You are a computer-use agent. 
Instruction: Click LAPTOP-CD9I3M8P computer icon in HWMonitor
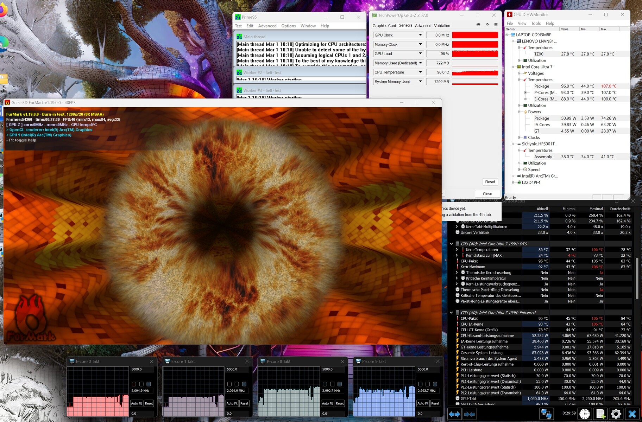pyautogui.click(x=512, y=34)
